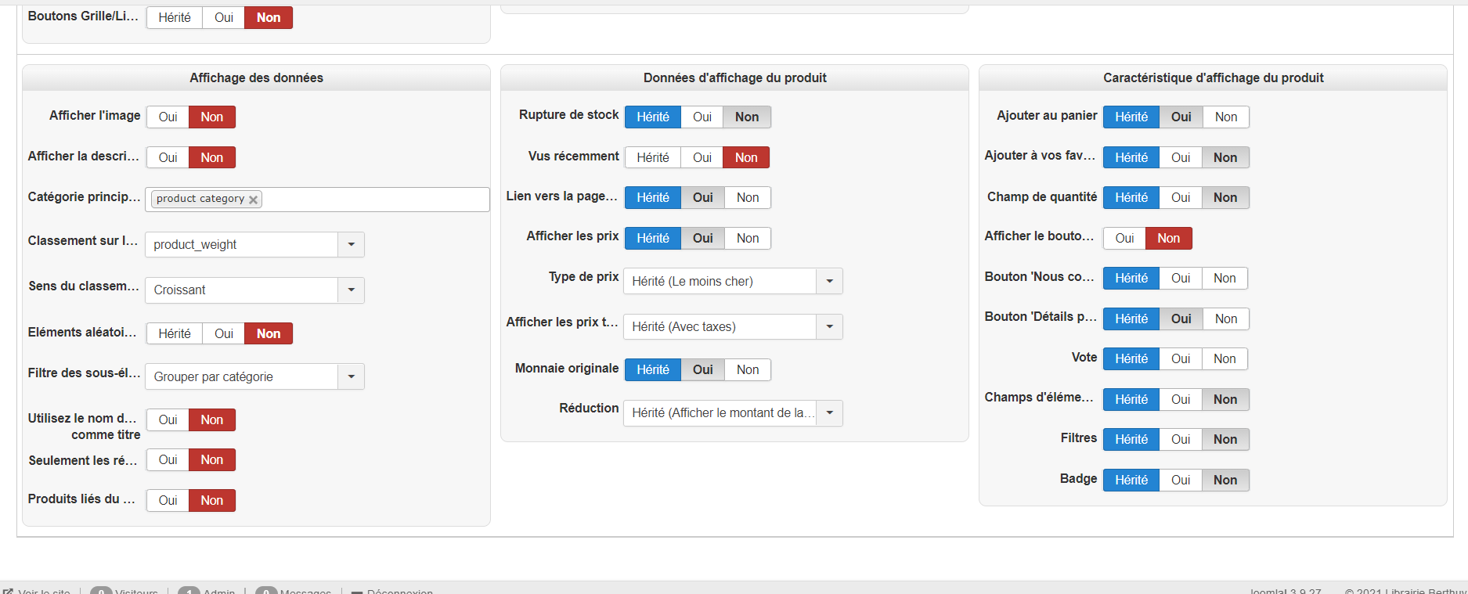Open the 'Hérité (Avec taxes)' dropdown

pyautogui.click(x=829, y=327)
